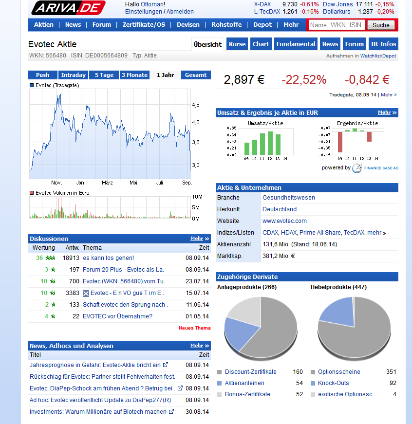Go to Devisen in the main navigation
412x424 pixels.
coord(188,25)
